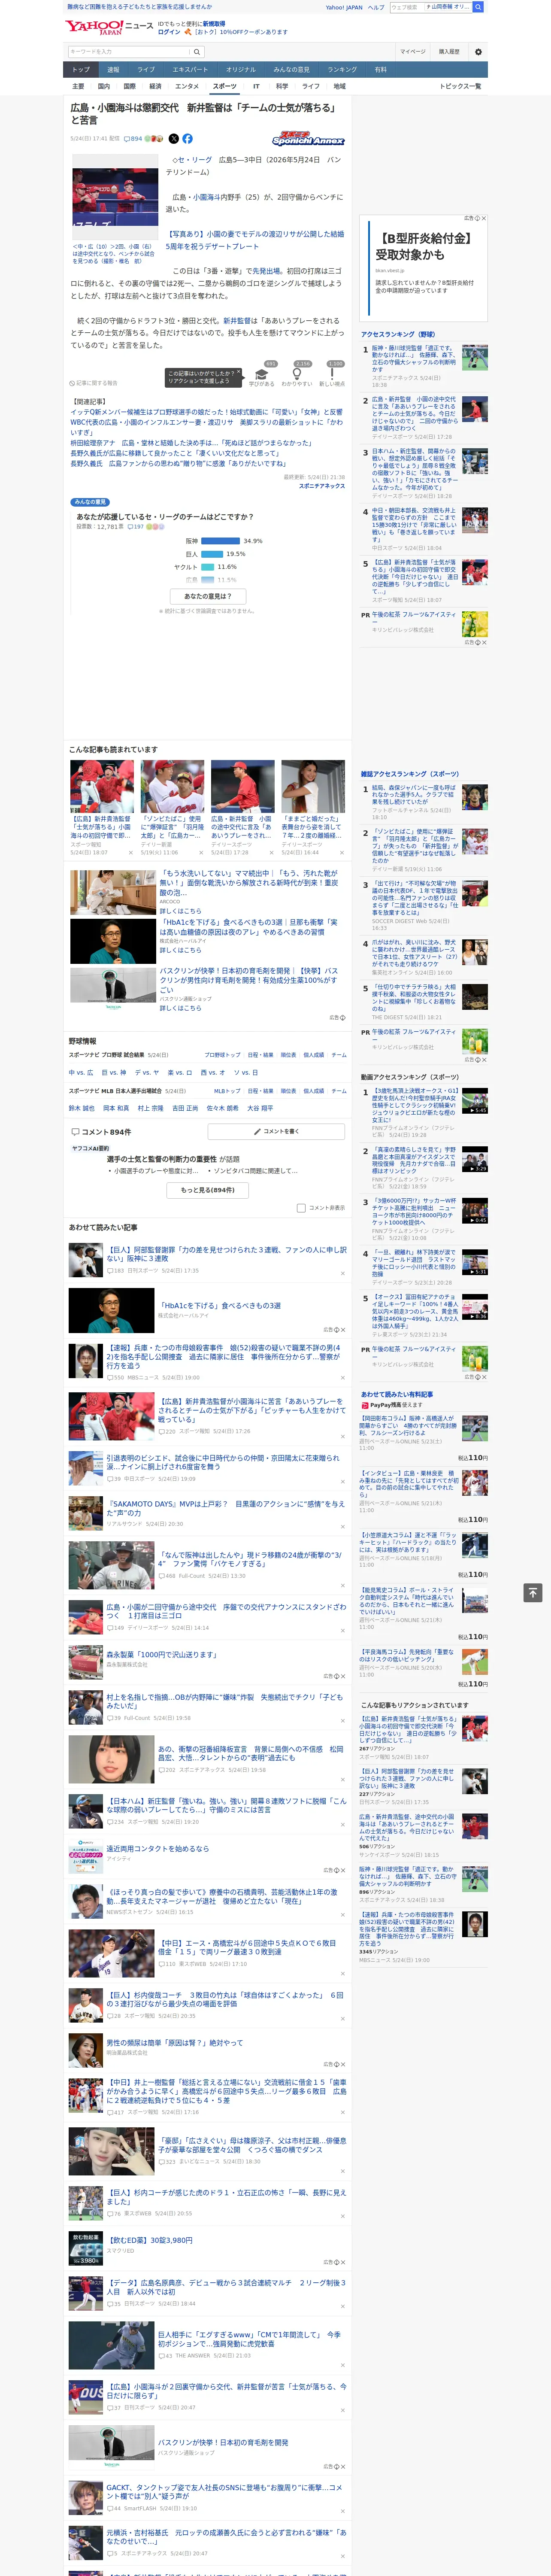Open the 速報 navigation tab
Screen dimensions: 551x2576
click(113, 70)
